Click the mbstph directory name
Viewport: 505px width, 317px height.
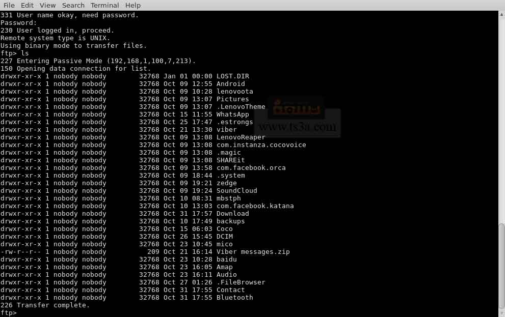[229, 198]
